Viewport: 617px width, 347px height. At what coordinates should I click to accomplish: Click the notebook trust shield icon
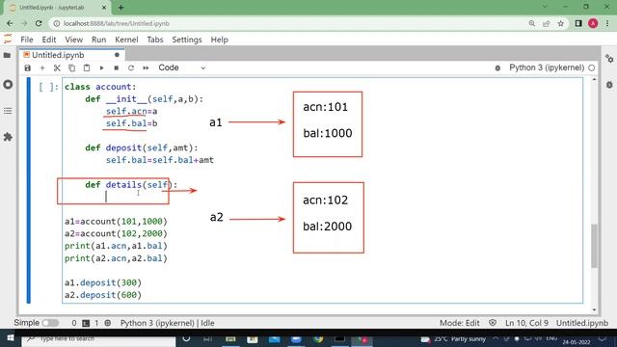(x=493, y=323)
